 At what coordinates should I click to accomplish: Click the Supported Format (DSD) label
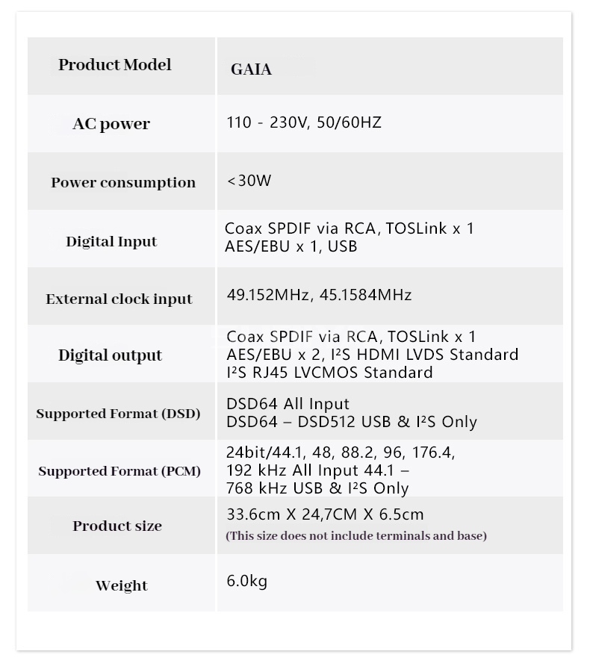tap(118, 414)
